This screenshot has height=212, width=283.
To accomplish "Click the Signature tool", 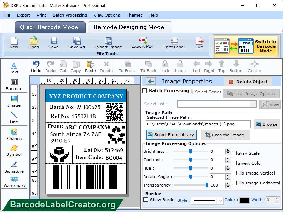I will click(14, 167).
